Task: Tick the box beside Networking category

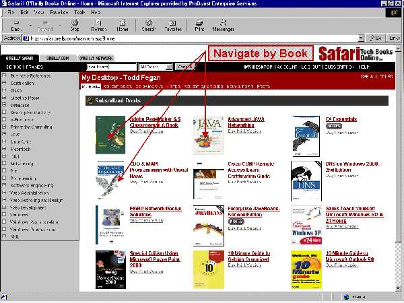Action: click(x=4, y=163)
